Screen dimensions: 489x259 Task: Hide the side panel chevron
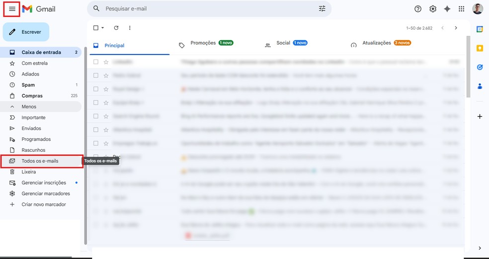click(x=480, y=248)
